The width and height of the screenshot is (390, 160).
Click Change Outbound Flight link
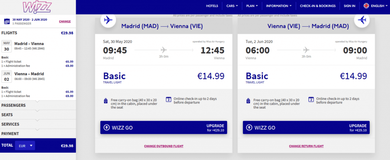point(163,146)
